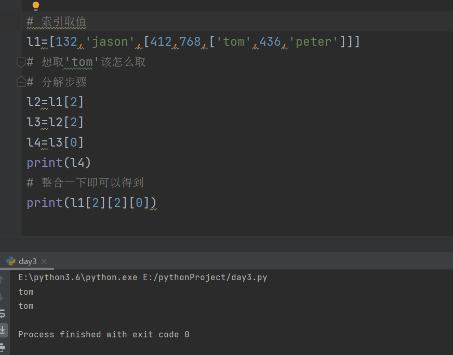
Task: Click the line "l4=l3[0]"
Action: coord(55,142)
